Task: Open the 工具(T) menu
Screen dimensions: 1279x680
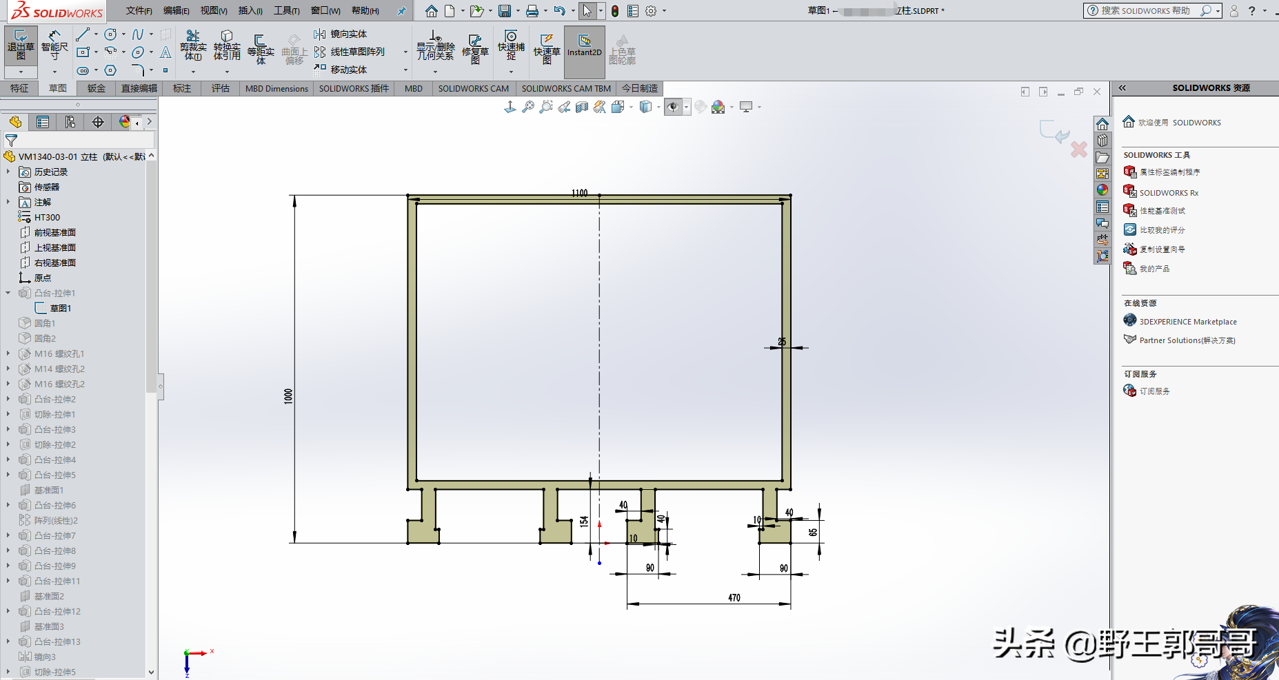Action: click(x=287, y=11)
